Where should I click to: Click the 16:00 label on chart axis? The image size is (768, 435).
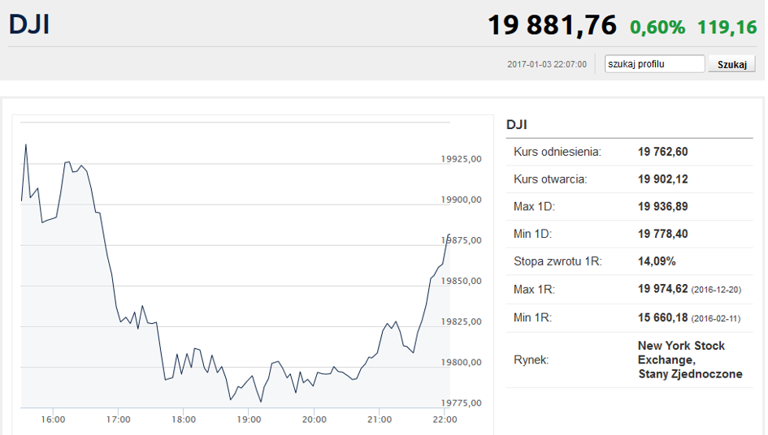[x=53, y=420]
